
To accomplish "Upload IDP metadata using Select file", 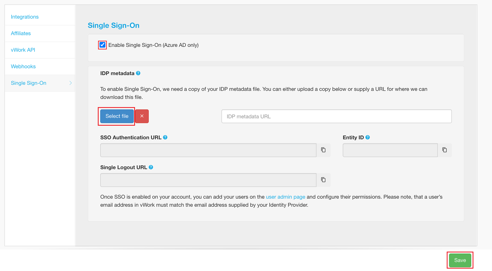I will tap(117, 116).
